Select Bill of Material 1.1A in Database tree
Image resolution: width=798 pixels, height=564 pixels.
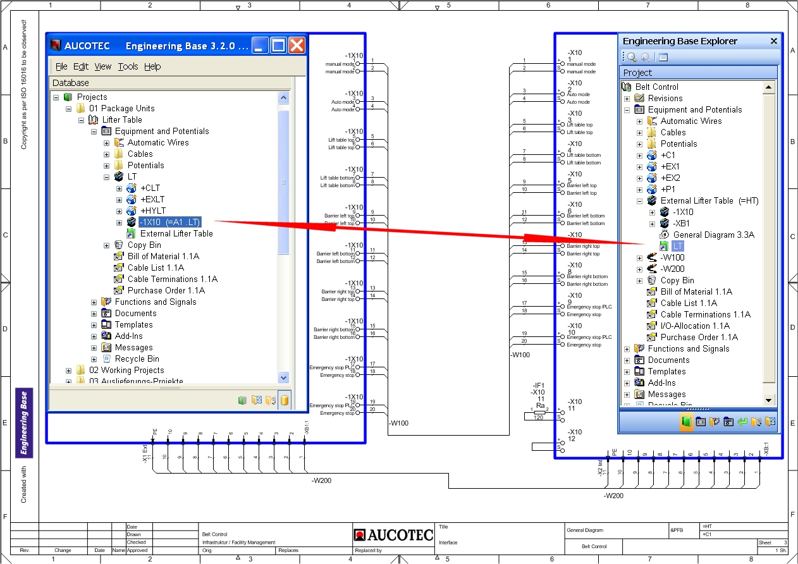[x=163, y=256]
